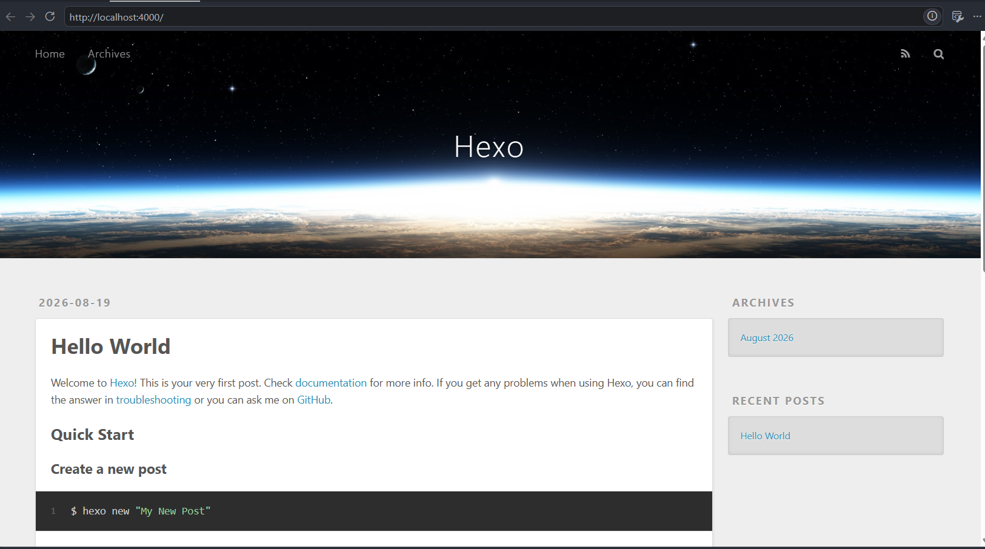Open the Home navigation item
The height and width of the screenshot is (549, 985).
tap(50, 54)
